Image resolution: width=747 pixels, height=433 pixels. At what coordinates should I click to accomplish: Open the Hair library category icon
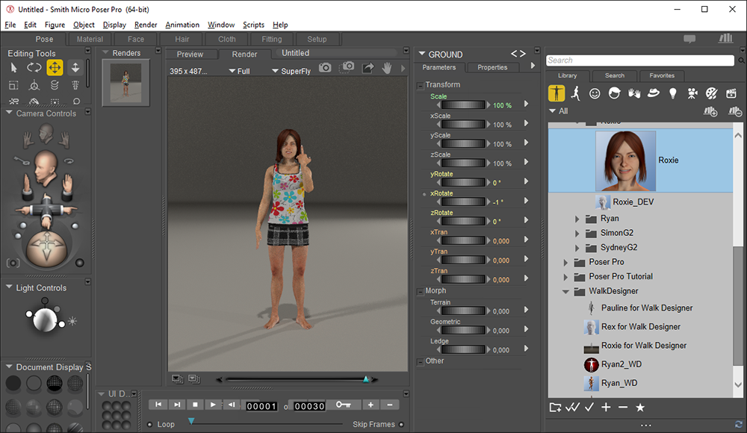[615, 93]
